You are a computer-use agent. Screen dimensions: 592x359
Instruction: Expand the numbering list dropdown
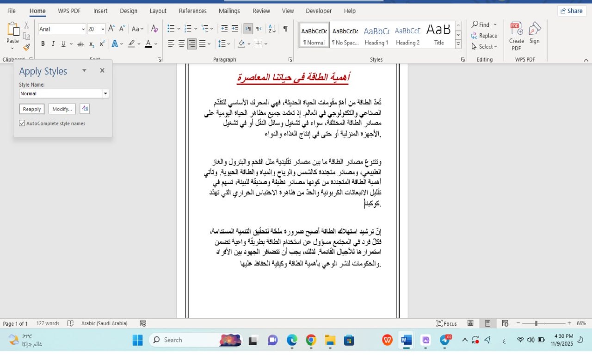click(x=196, y=29)
